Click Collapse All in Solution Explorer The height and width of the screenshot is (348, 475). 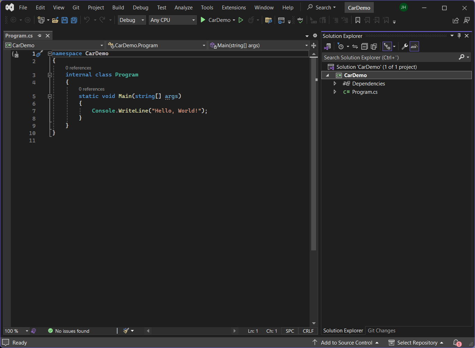(364, 47)
